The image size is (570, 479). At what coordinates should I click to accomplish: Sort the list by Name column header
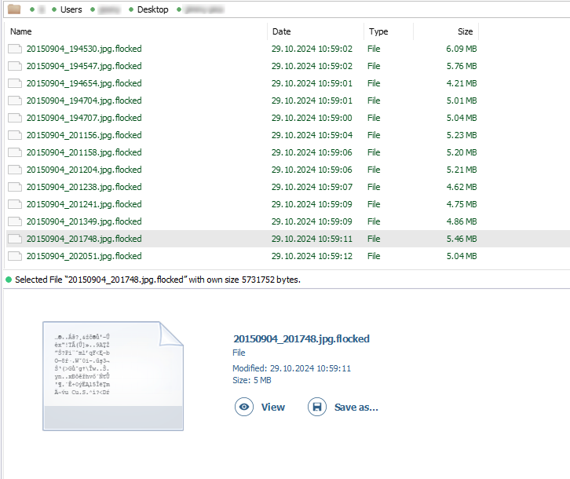click(21, 31)
